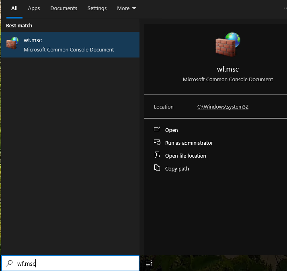Screen dimensions: 287x271
Task: Choose Run as administrator
Action: [x=189, y=143]
